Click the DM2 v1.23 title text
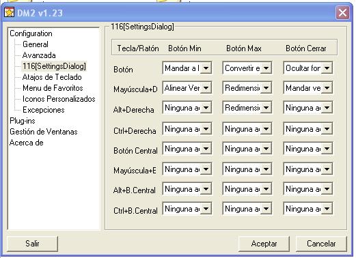Viewport: 356px width, 258px height. pos(40,13)
